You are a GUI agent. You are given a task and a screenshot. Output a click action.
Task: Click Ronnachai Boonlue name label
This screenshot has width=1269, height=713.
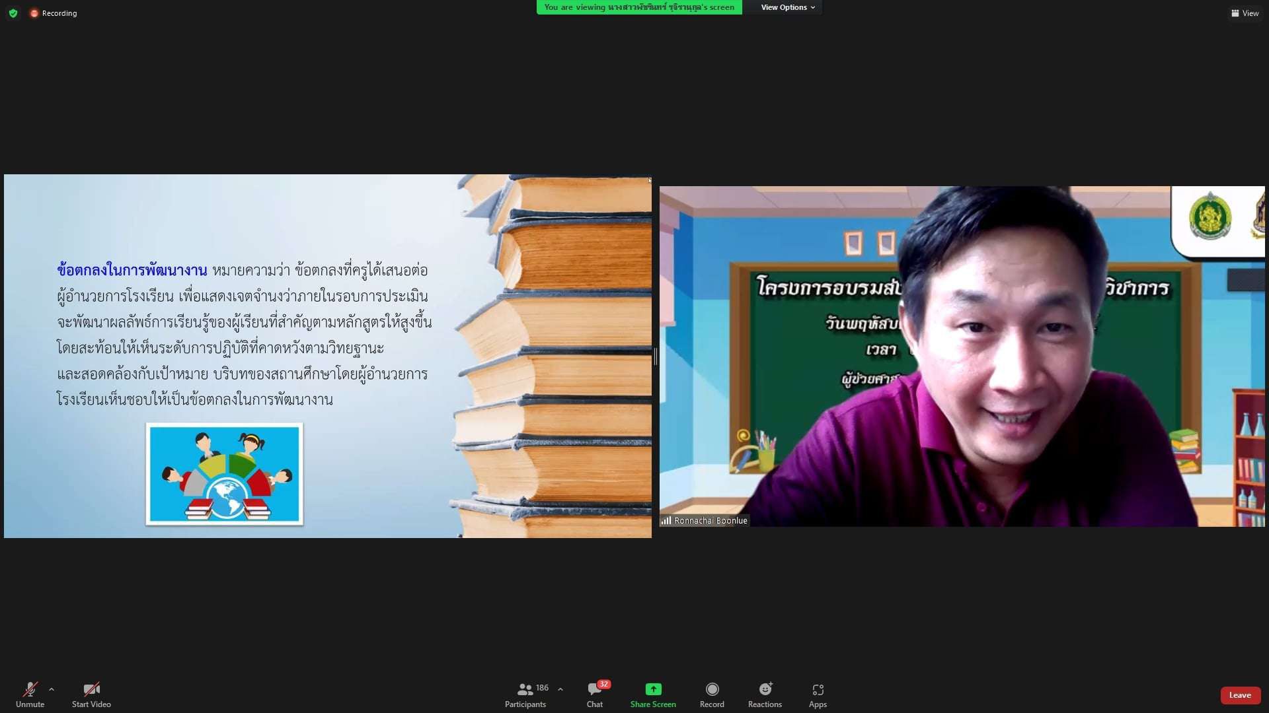click(711, 521)
